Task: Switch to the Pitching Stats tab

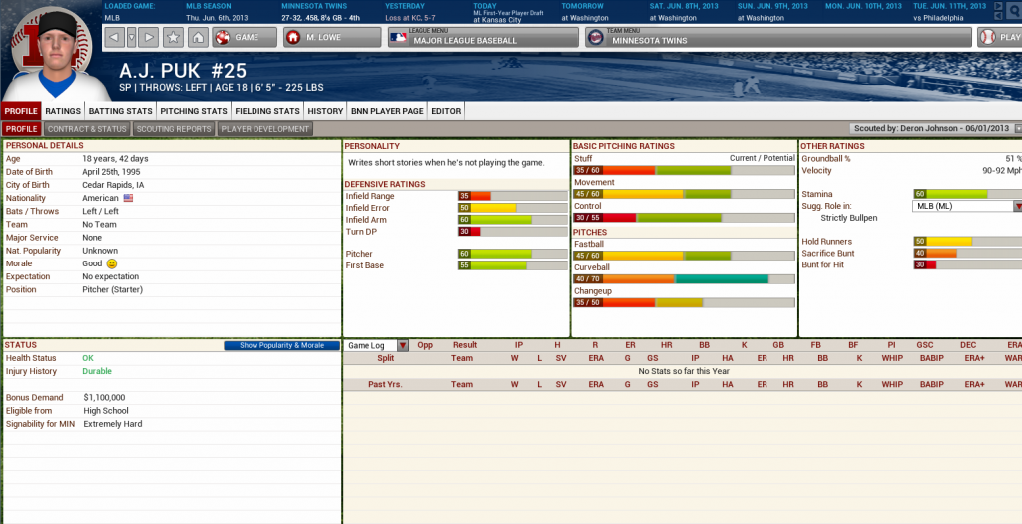Action: [194, 111]
